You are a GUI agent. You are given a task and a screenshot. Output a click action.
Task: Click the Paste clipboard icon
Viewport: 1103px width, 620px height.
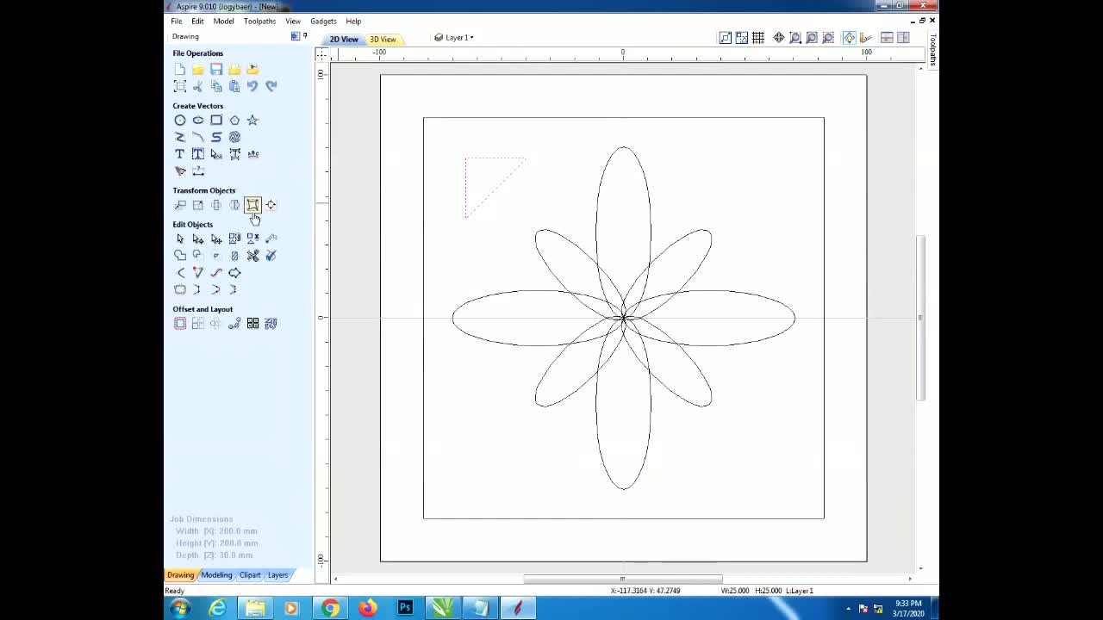coord(234,86)
